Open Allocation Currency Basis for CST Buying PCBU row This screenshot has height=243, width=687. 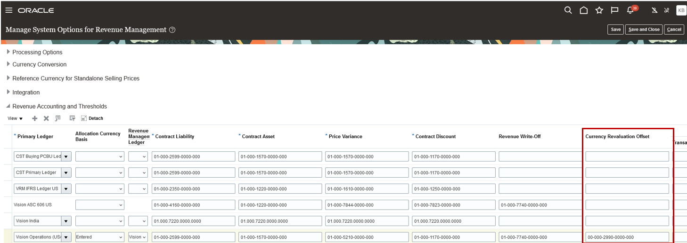click(100, 157)
